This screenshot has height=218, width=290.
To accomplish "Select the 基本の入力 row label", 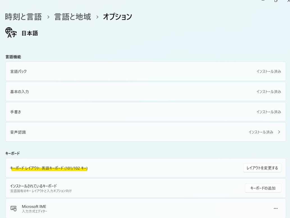I will [x=20, y=92].
